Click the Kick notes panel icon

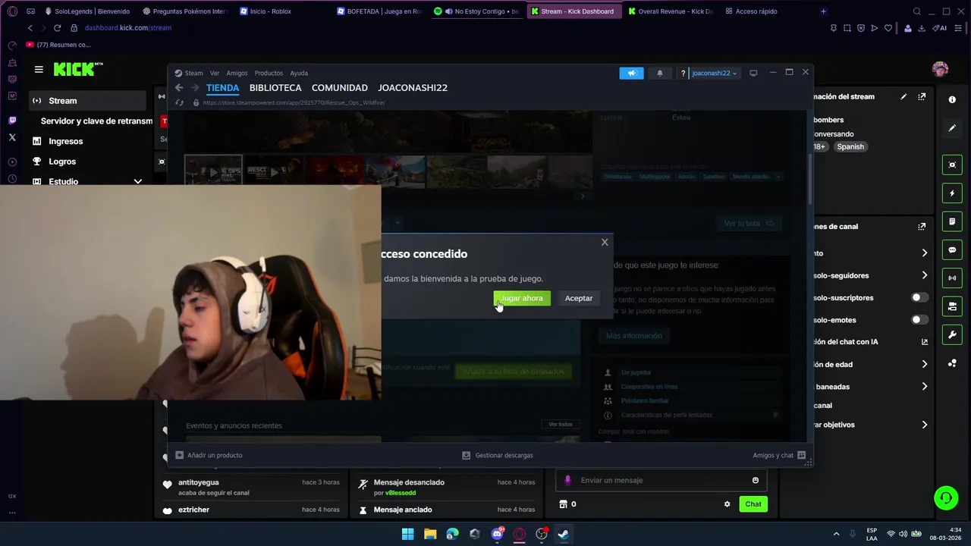point(952,221)
